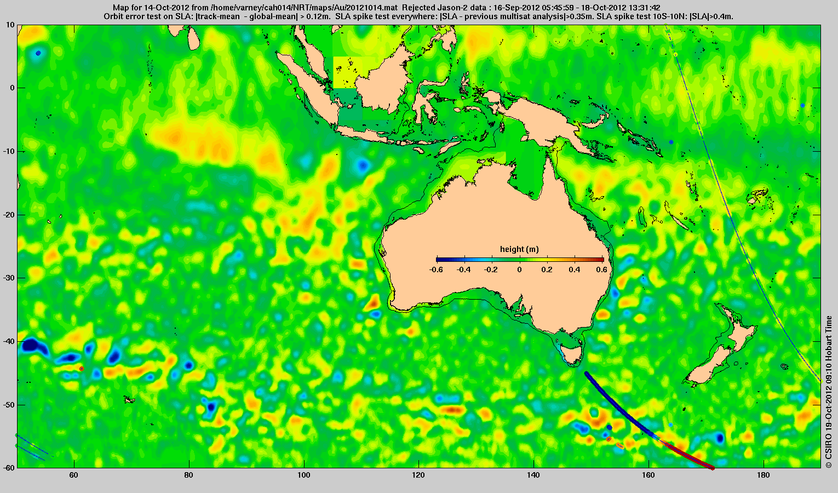
Task: Click the -20 latitude axis label
Action: pyautogui.click(x=9, y=215)
